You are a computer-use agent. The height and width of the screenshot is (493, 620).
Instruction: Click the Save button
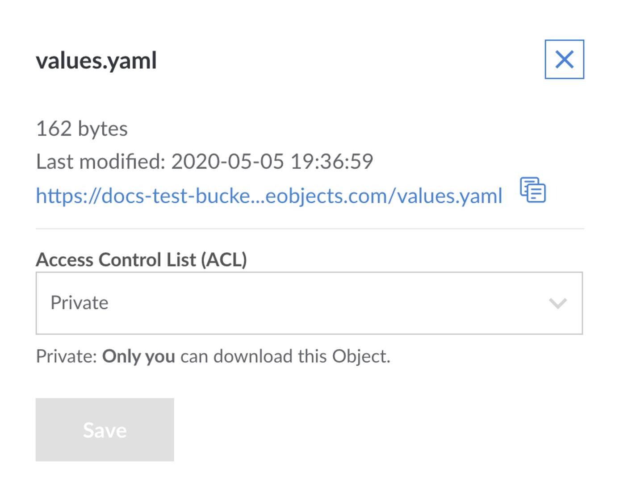tap(104, 430)
